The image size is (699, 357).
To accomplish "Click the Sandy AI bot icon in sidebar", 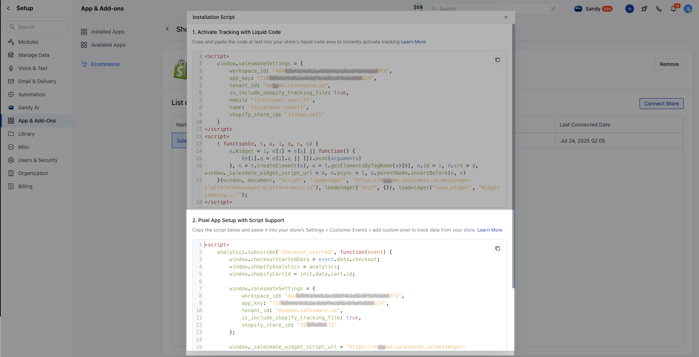I will click(x=11, y=108).
